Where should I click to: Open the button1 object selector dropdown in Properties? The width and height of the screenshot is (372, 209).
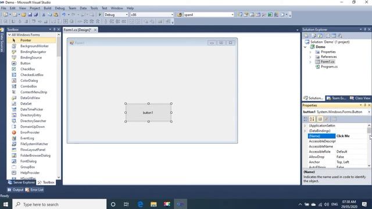pos(369,112)
